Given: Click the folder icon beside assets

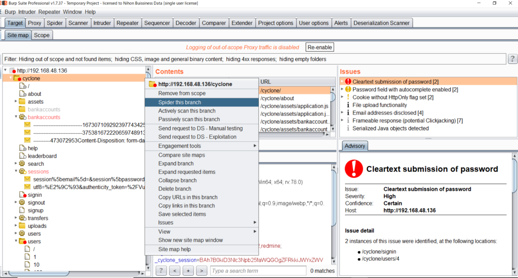Looking at the screenshot, I should pos(22,102).
